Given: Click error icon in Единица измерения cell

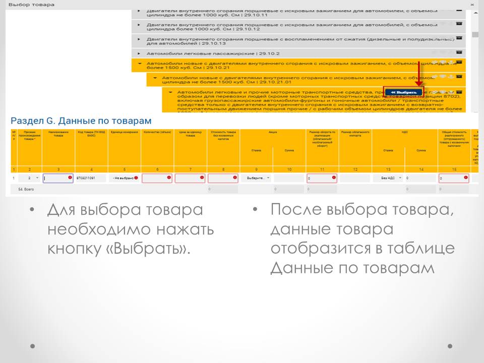Looking at the screenshot, I should [x=136, y=178].
